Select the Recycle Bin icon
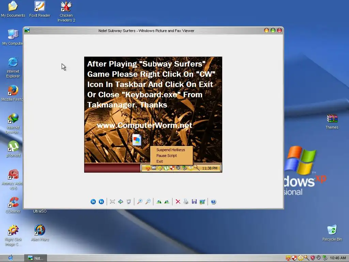This screenshot has width=349, height=262. tap(332, 233)
